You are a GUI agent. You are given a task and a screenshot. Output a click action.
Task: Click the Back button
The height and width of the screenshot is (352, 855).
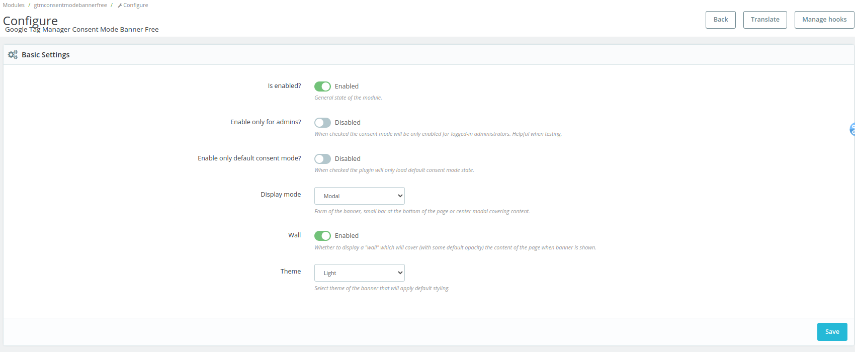(721, 20)
